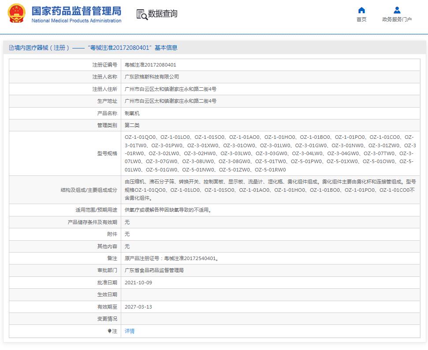Click the 数据查询 magnifier document icon
Viewport: 428px width, 350px height.
[141, 14]
